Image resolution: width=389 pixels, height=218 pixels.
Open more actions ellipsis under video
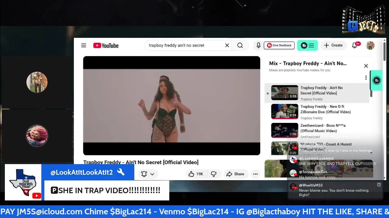[255, 174]
